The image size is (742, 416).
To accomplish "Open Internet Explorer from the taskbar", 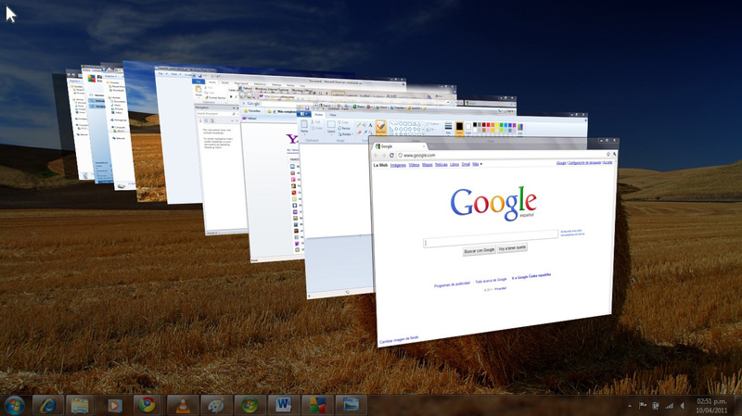I will pos(48,405).
